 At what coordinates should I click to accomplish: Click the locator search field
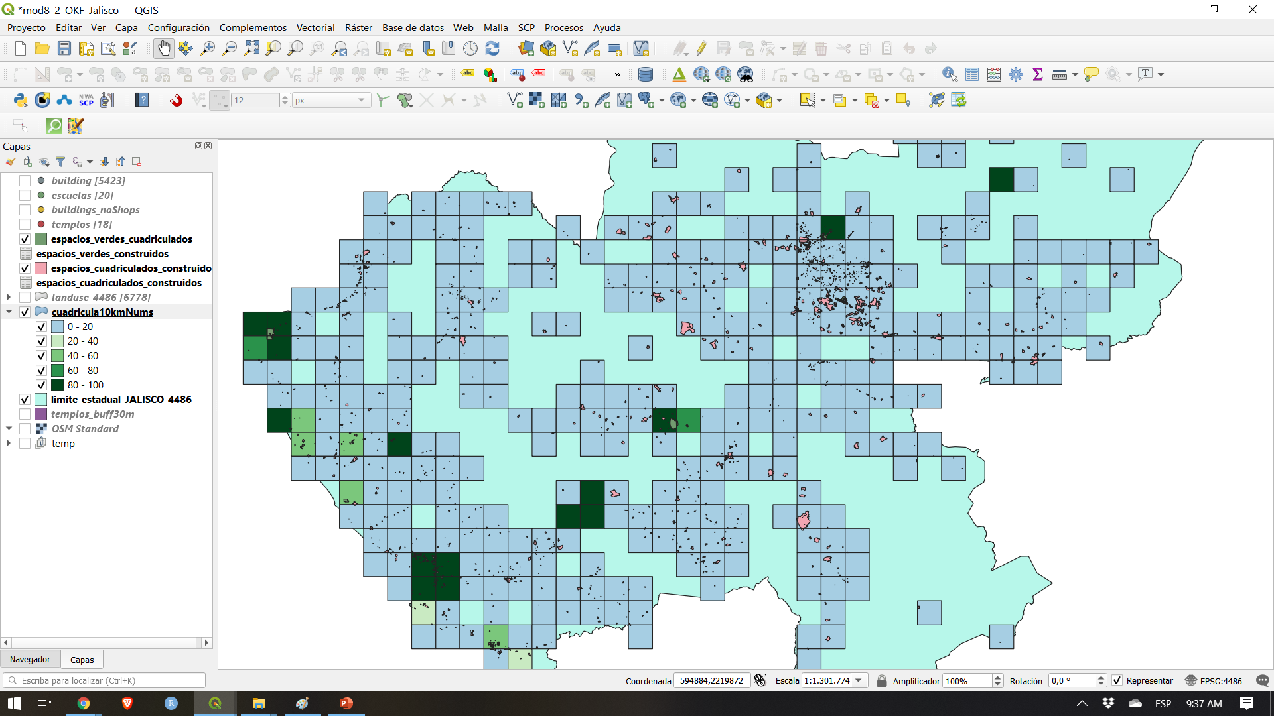104,680
